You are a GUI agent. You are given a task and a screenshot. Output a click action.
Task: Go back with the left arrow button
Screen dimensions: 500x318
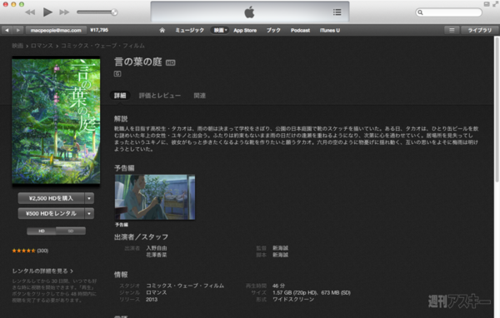(x=7, y=30)
